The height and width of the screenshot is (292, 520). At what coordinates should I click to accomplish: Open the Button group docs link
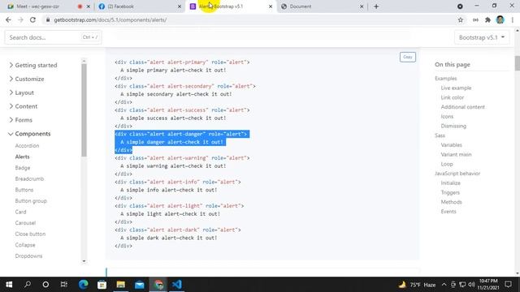point(31,201)
